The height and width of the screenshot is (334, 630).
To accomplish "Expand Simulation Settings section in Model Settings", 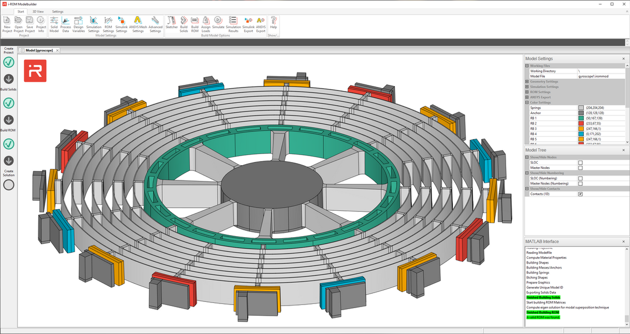I will click(x=527, y=86).
